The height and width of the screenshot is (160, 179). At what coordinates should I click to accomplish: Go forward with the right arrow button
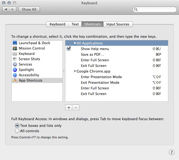point(13,9)
